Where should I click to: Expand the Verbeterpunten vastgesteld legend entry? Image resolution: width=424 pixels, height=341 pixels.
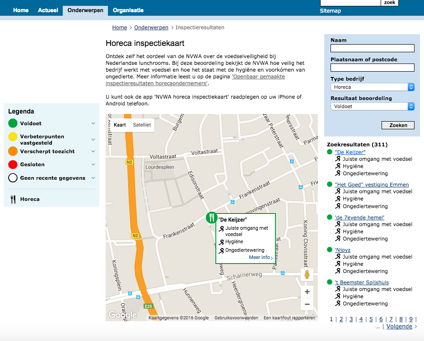[93, 140]
